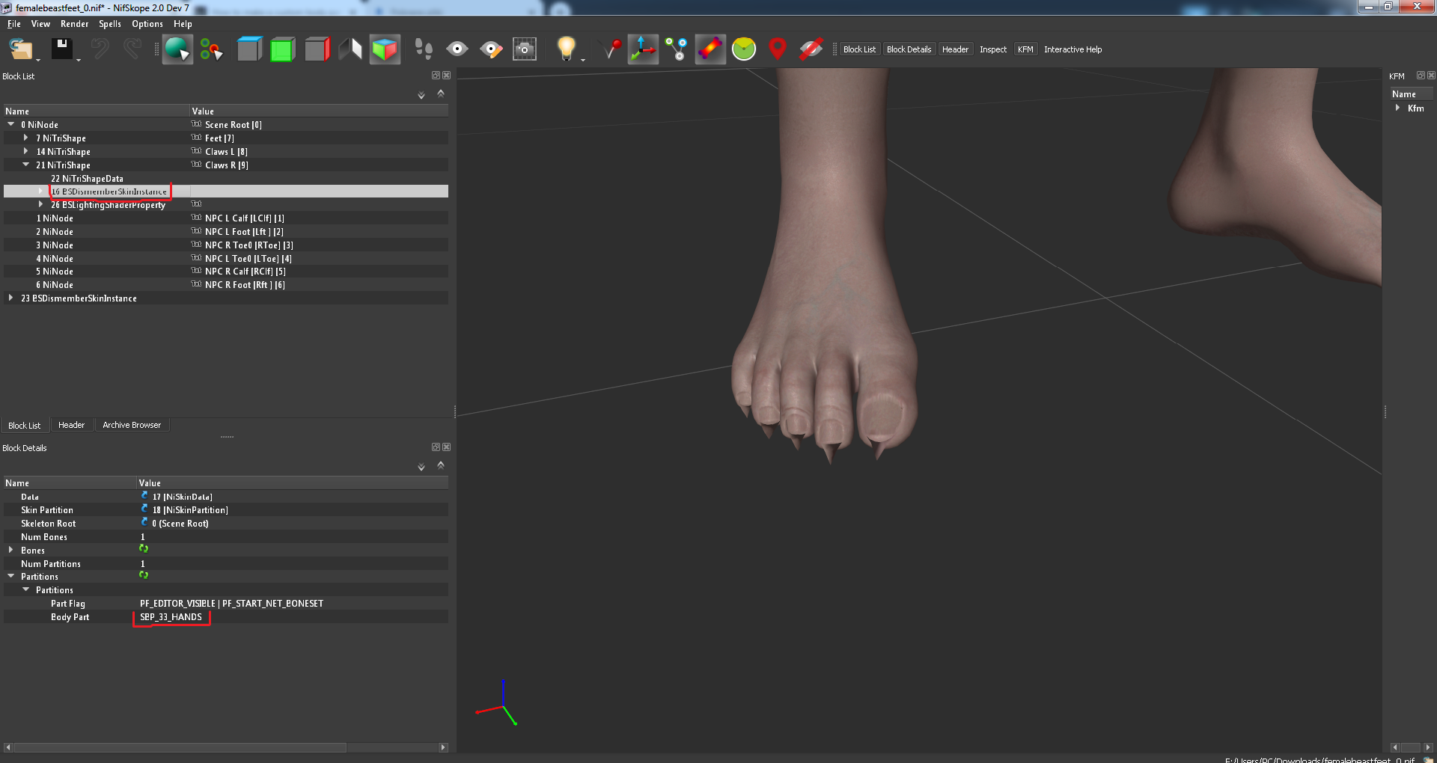Click the Block Details horizontal scrollbar
This screenshot has height=763, width=1437.
click(180, 747)
